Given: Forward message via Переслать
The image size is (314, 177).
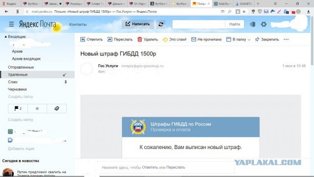Looking at the screenshot, I should click(x=120, y=39).
